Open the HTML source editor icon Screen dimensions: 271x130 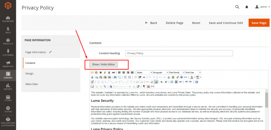click(186, 77)
